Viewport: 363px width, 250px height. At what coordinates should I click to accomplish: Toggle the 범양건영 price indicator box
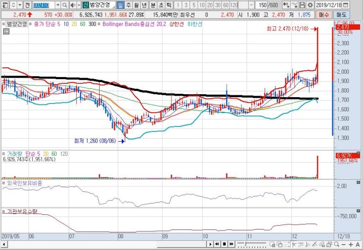(x=3, y=24)
